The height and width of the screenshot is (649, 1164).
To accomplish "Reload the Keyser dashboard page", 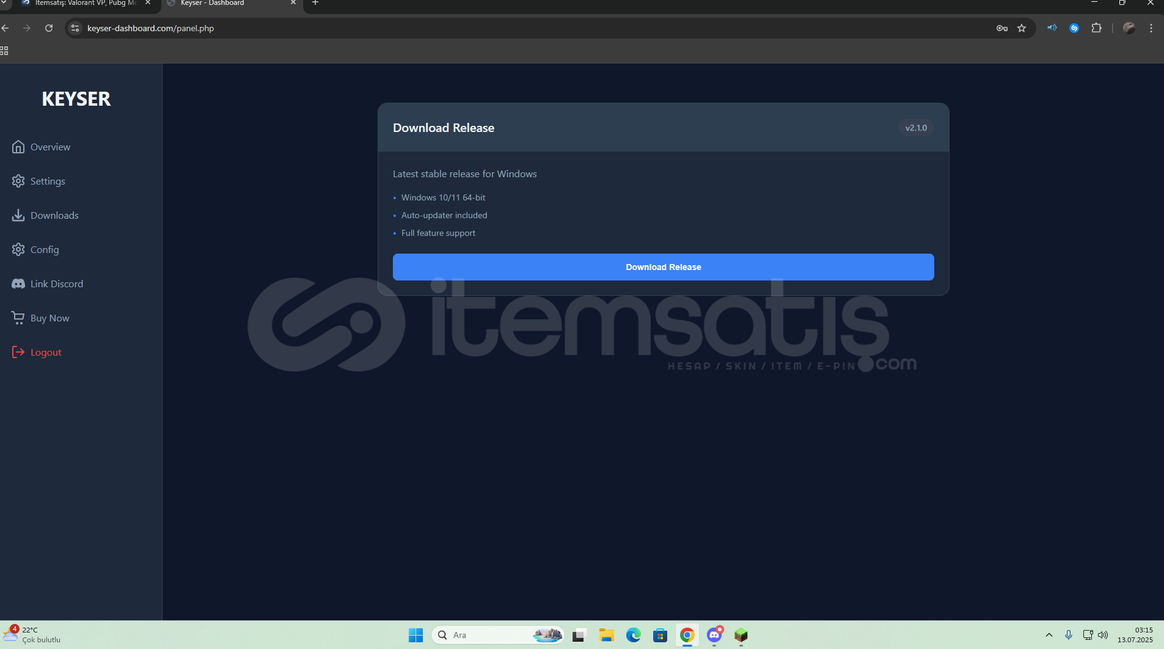I will 49,28.
